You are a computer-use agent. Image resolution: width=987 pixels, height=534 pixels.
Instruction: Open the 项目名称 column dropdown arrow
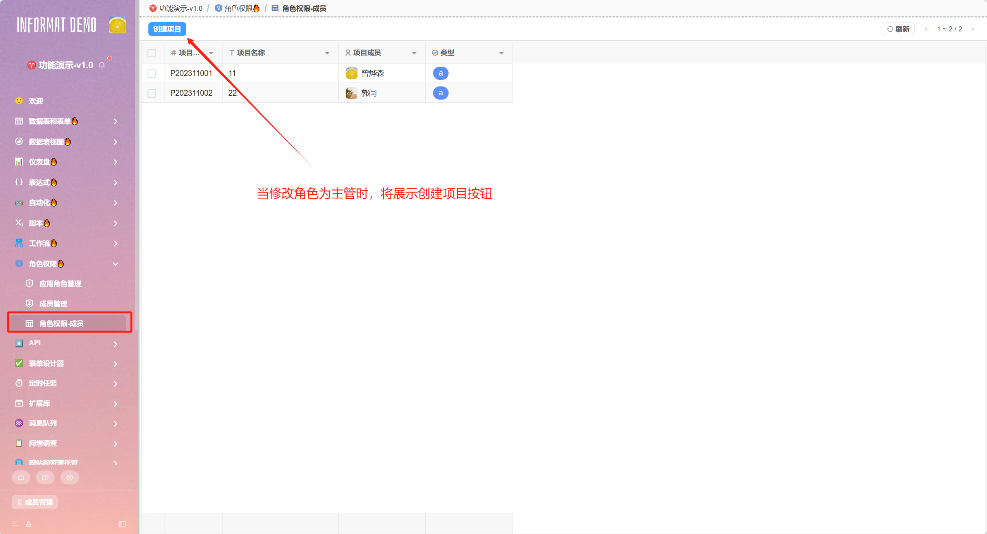pyautogui.click(x=327, y=53)
